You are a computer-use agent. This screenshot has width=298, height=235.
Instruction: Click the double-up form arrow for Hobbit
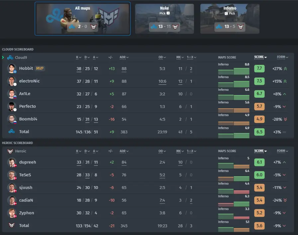[285, 68]
